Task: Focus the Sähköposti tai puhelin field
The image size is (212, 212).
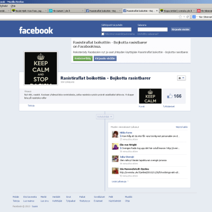Action: [117, 29]
